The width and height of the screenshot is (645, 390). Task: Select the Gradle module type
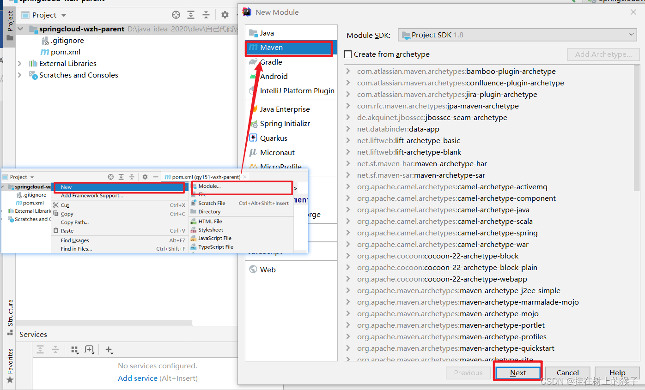coord(291,62)
